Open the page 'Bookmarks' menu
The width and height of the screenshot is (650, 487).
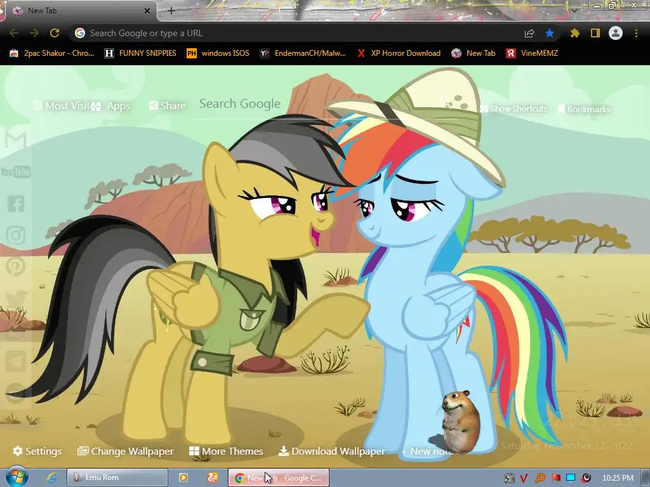pyautogui.click(x=584, y=109)
